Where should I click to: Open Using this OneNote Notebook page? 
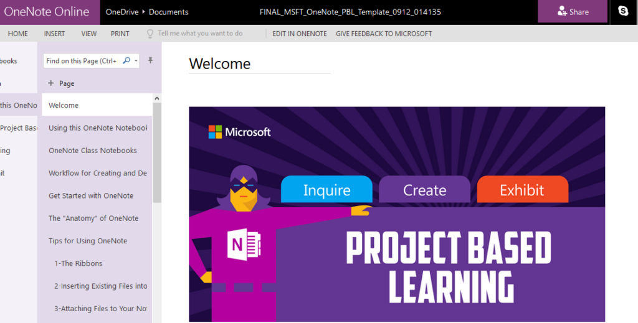pos(97,128)
